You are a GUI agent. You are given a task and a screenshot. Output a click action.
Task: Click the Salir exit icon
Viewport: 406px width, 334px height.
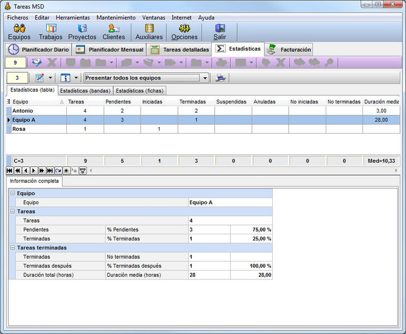pyautogui.click(x=220, y=32)
